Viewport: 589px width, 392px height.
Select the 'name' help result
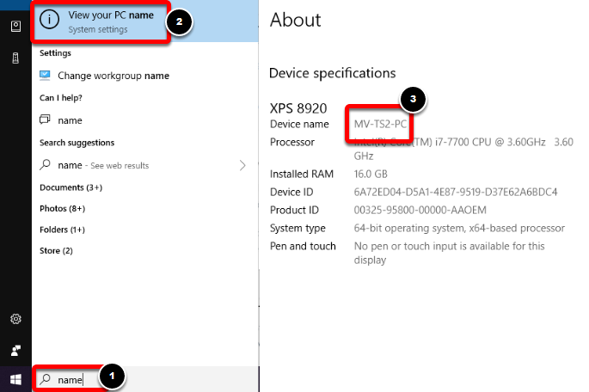pyautogui.click(x=145, y=120)
